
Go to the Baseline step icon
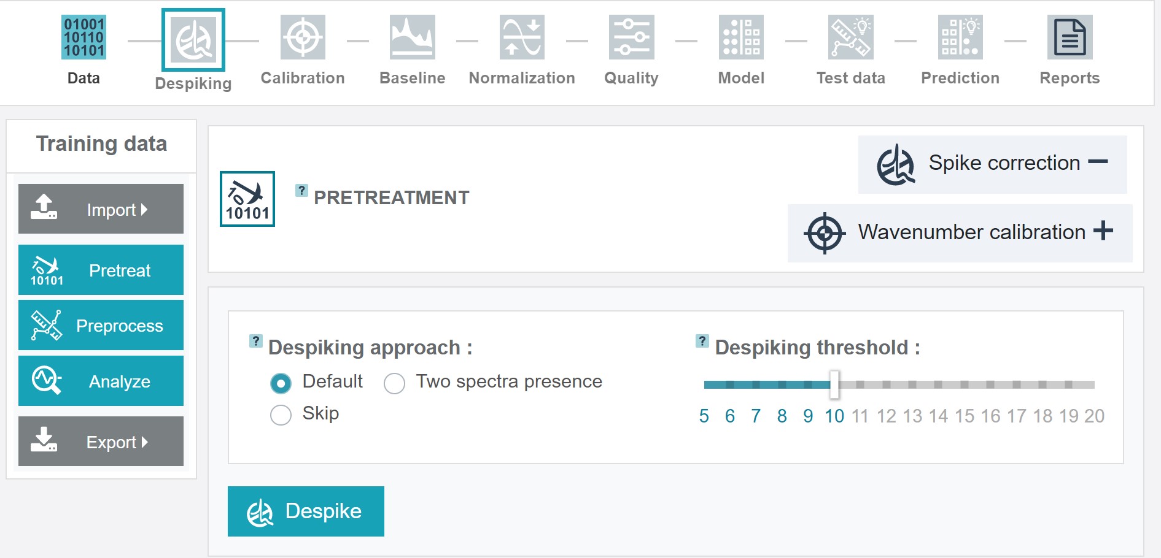(413, 37)
